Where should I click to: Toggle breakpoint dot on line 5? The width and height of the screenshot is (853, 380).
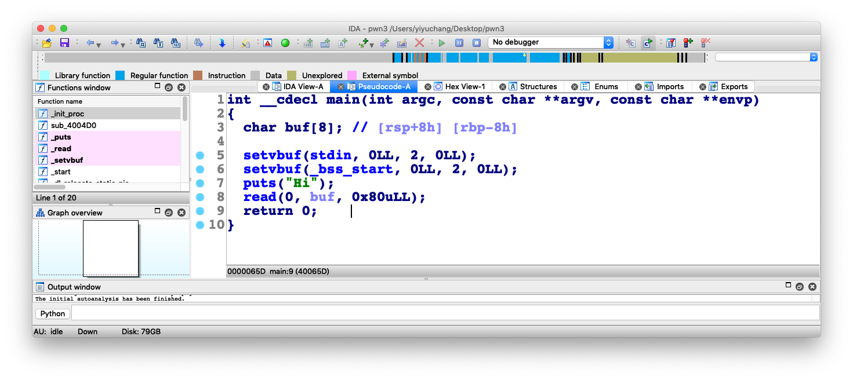pyautogui.click(x=200, y=155)
